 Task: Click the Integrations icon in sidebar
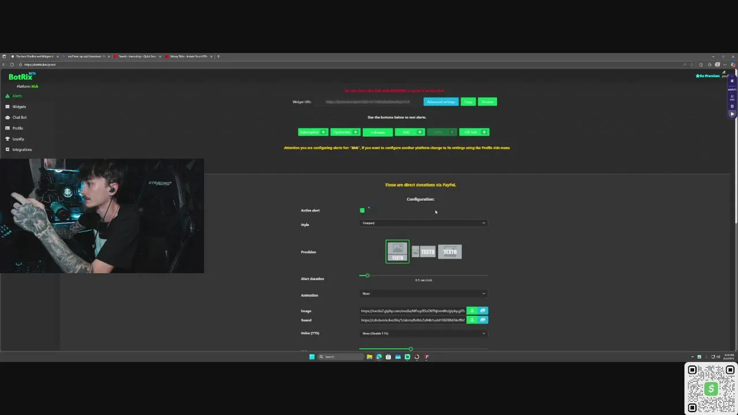pos(7,149)
